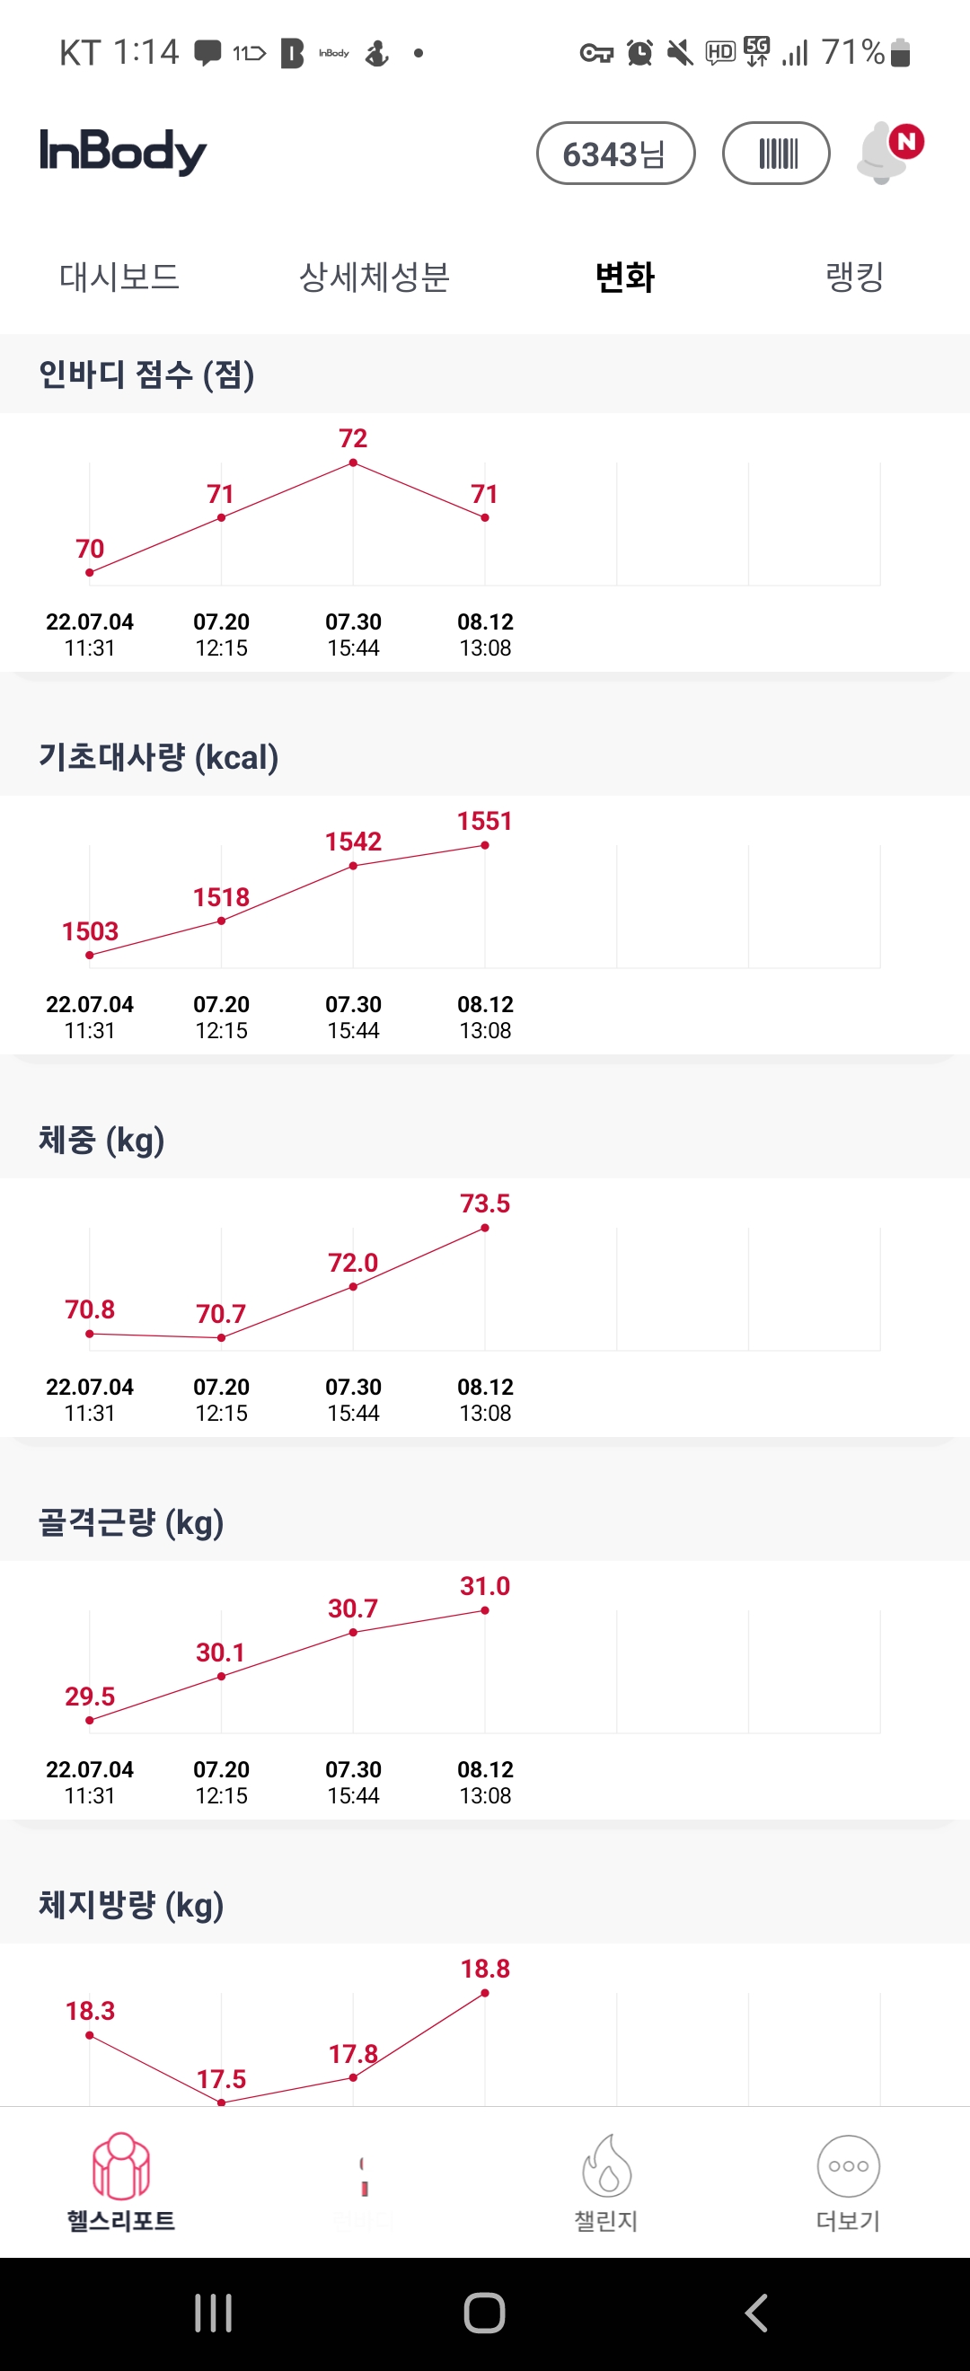
Task: Tap the Android back navigation button
Action: [756, 2313]
